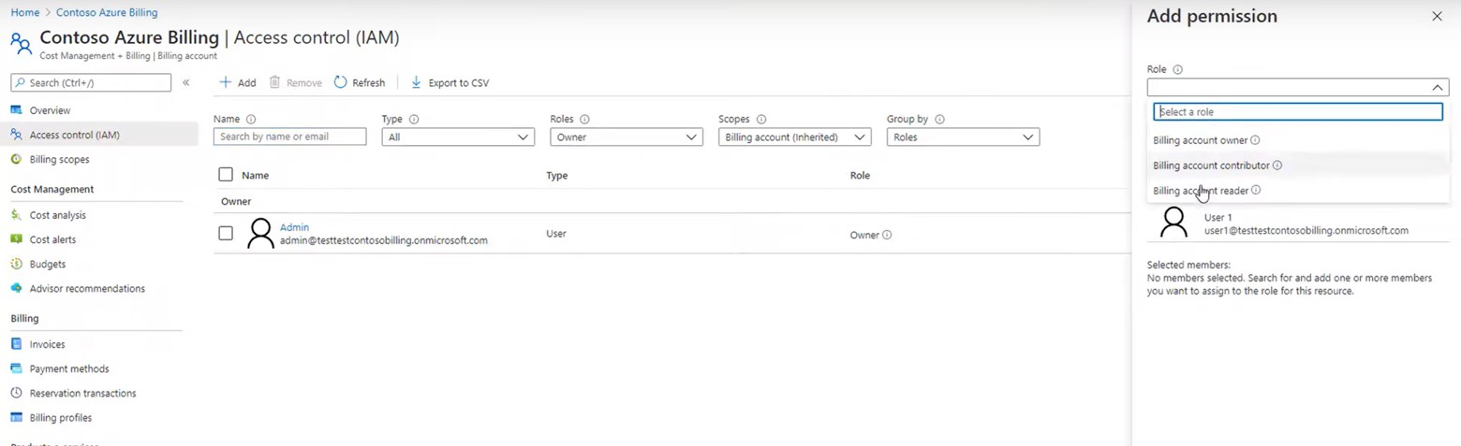Image resolution: width=1461 pixels, height=446 pixels.
Task: Click the Admin user avatar icon
Action: coord(260,234)
